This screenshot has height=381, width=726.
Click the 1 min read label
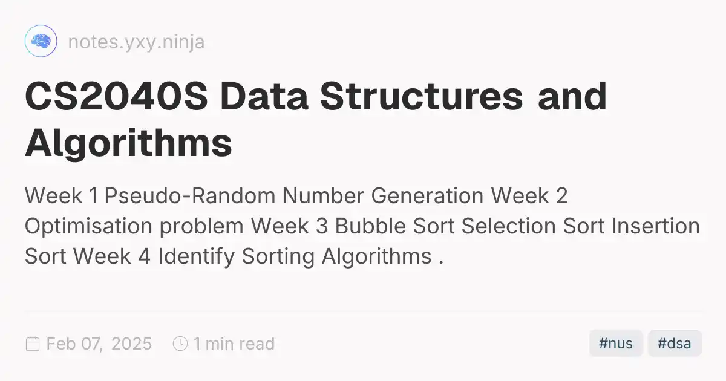click(234, 344)
